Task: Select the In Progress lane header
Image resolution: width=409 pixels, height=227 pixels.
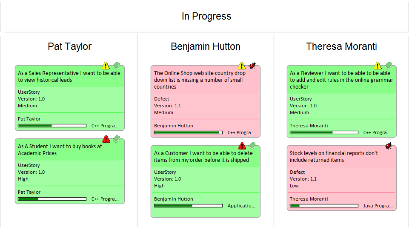Action: pos(206,17)
